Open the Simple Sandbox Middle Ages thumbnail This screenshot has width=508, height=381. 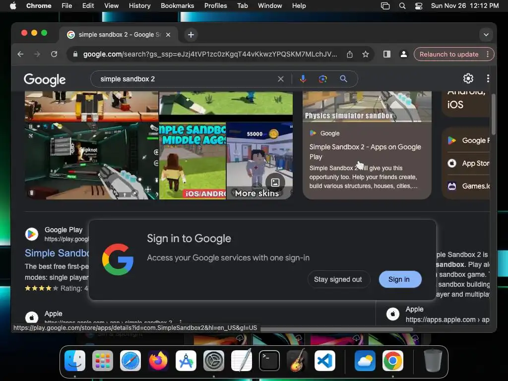[192, 161]
